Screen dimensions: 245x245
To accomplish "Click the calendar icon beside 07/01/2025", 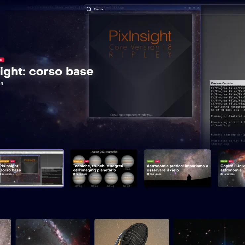I will coord(148,174).
